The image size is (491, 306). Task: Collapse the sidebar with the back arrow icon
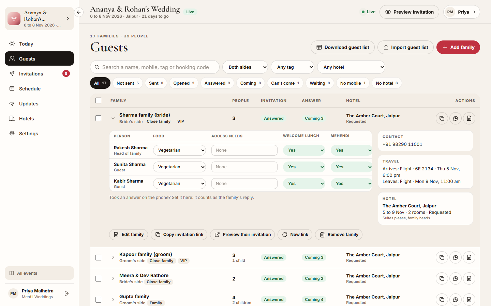click(79, 12)
